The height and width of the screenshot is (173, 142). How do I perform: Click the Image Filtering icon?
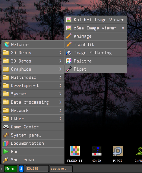click(69, 53)
